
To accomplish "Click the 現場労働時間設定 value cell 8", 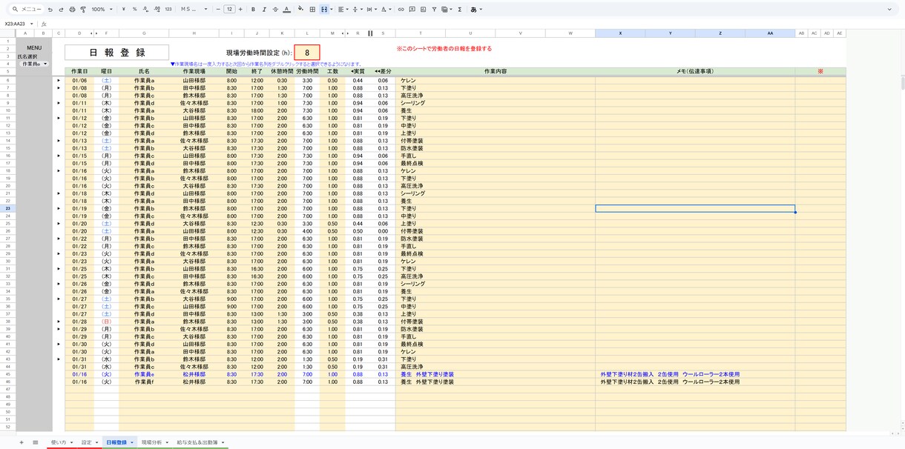I will point(307,53).
